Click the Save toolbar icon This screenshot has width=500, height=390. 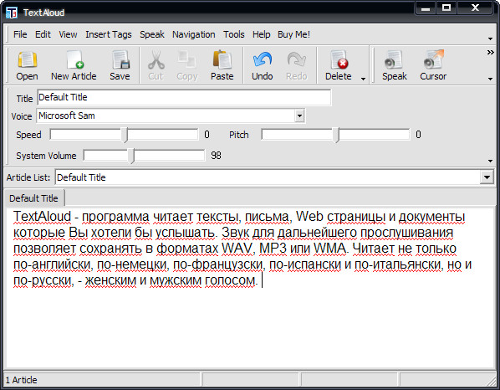coord(120,66)
